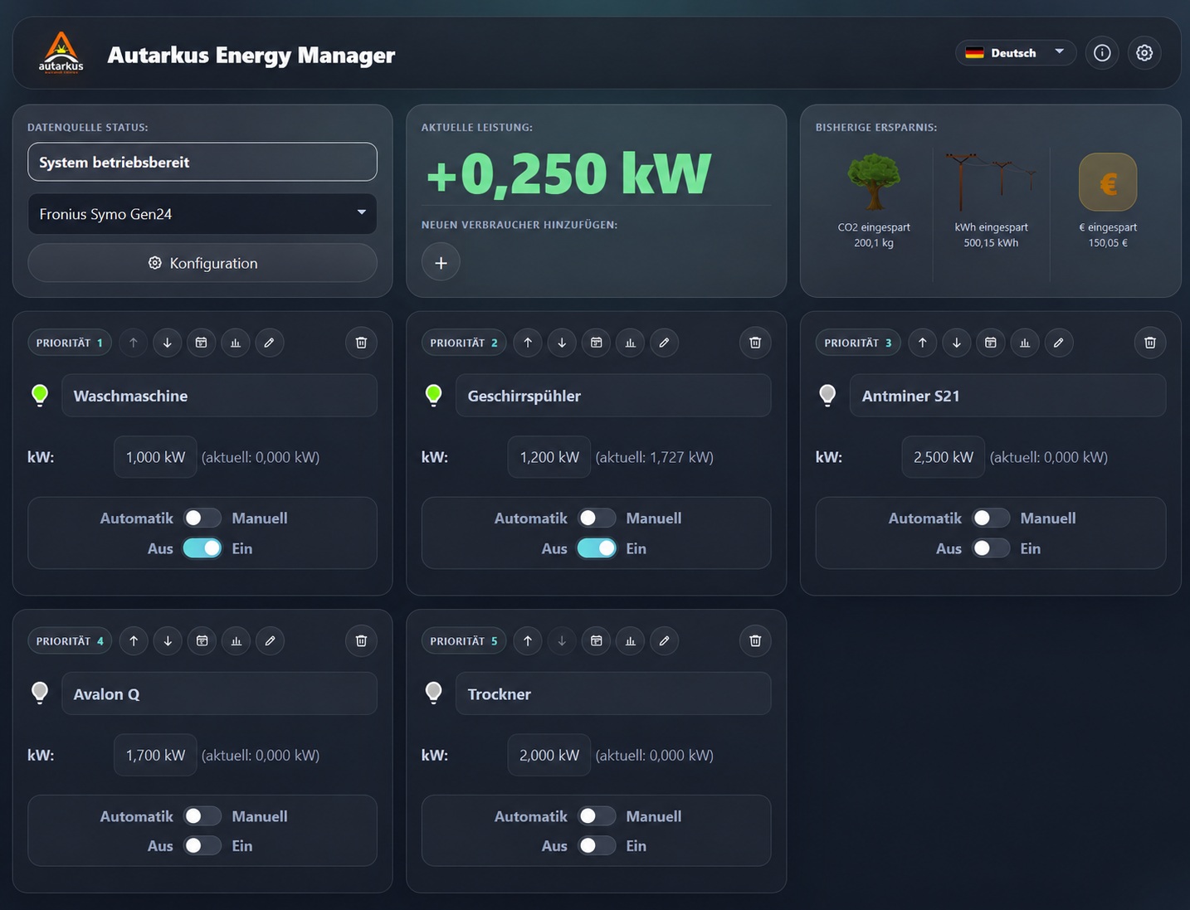Edit the Trockner consumer

click(664, 640)
